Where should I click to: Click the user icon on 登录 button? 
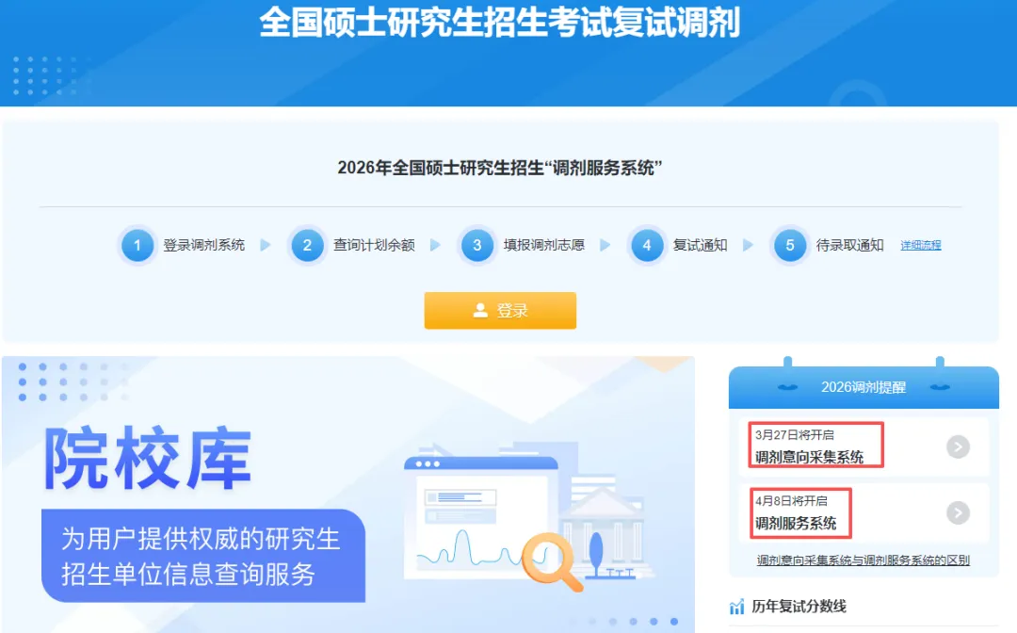point(480,311)
